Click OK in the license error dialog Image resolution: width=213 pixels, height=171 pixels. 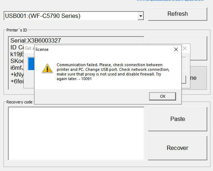click(162, 96)
